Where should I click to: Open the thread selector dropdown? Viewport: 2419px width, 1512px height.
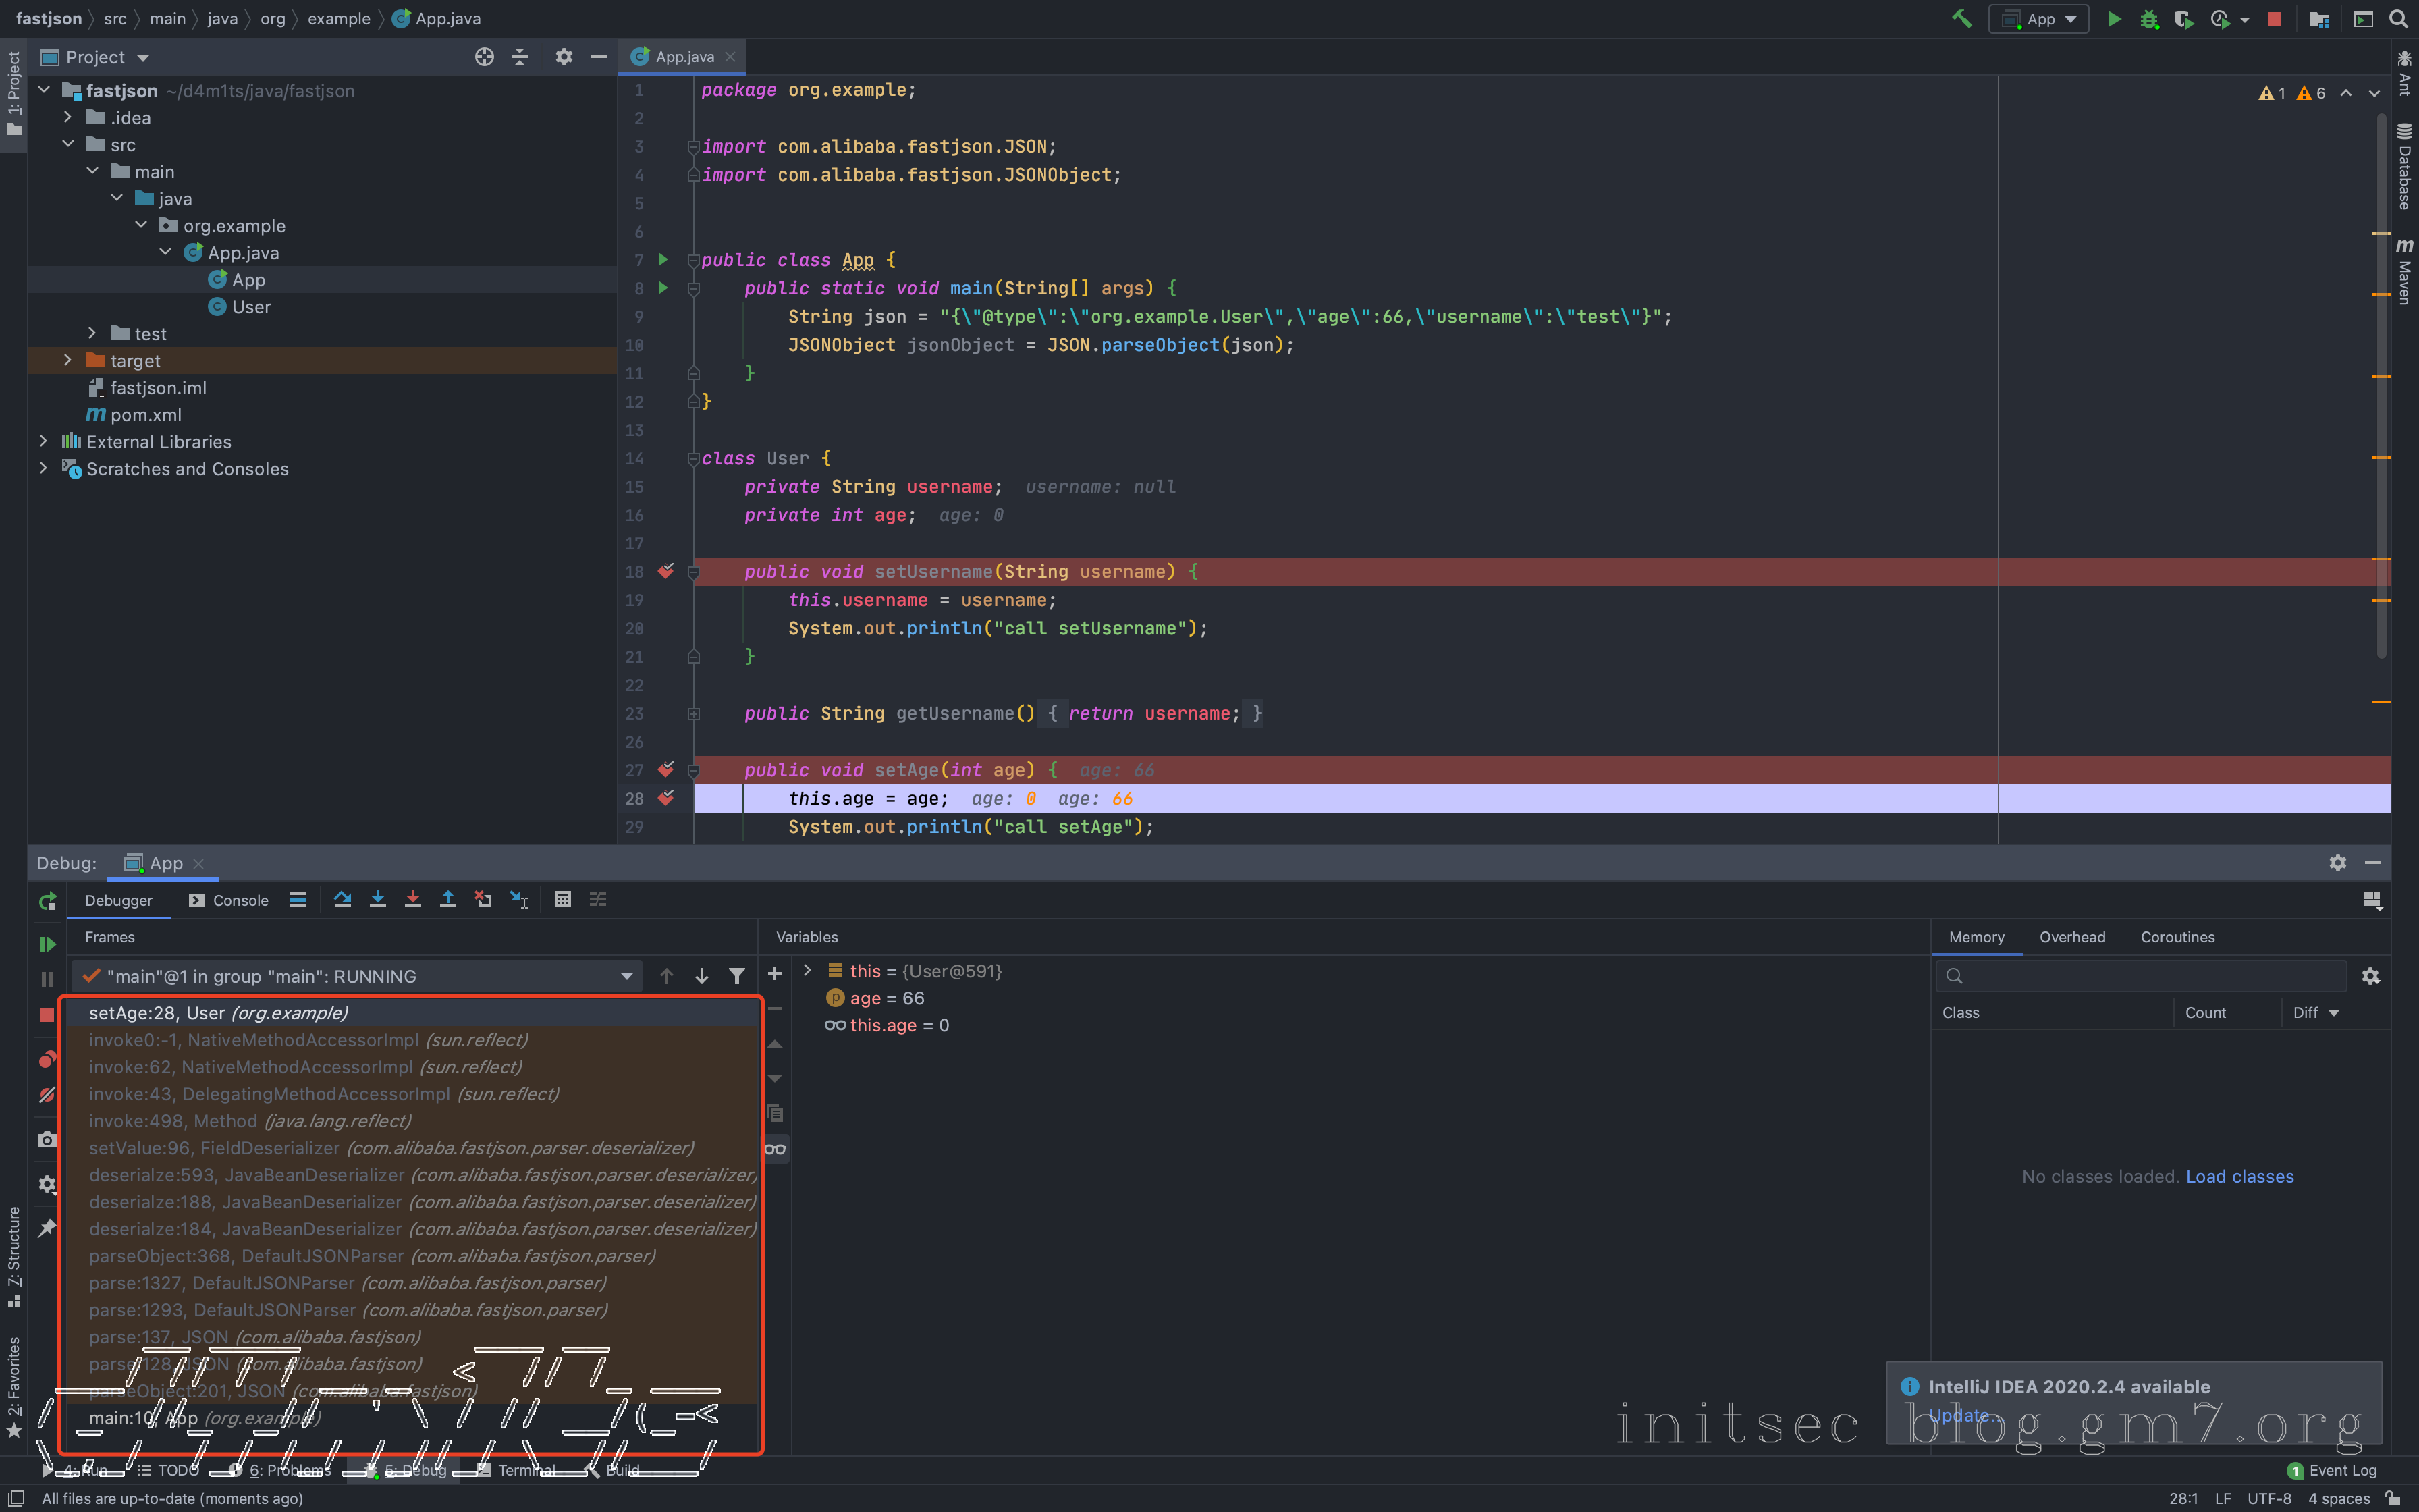[627, 976]
